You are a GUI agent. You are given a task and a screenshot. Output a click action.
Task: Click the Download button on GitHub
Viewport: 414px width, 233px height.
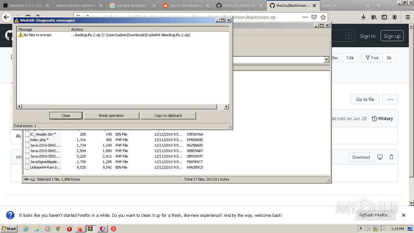coord(361,157)
